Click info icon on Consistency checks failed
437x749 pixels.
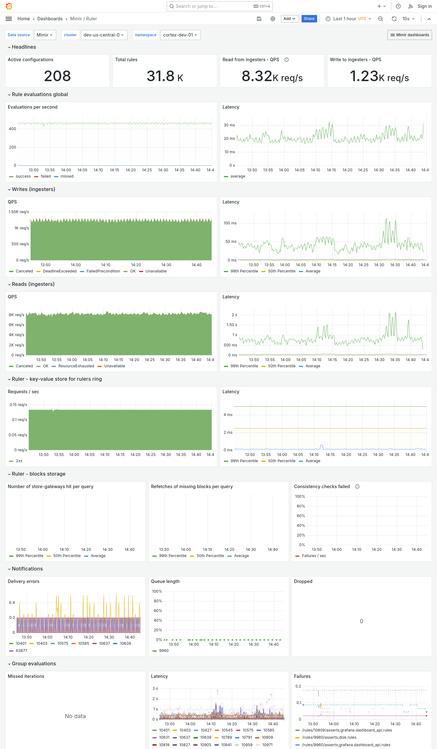[357, 487]
